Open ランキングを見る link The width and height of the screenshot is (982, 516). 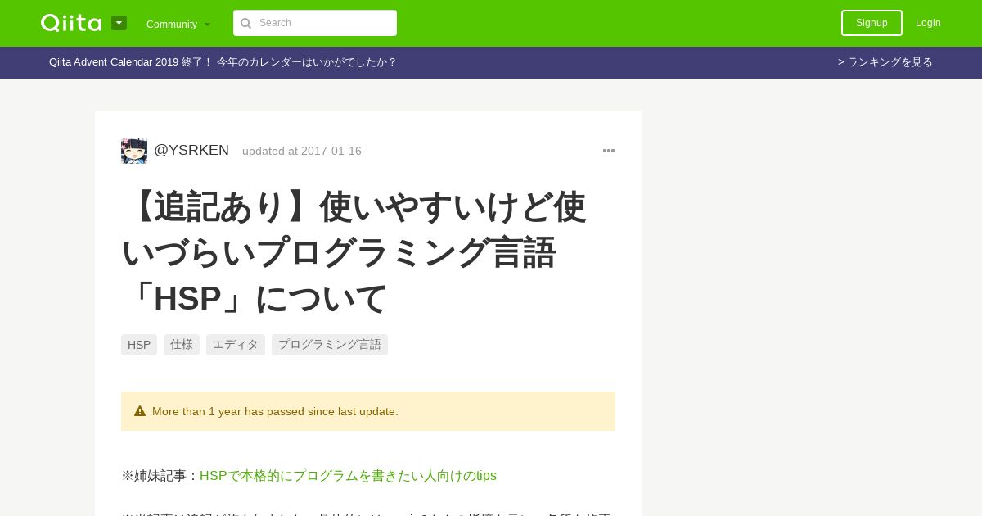[x=885, y=62]
